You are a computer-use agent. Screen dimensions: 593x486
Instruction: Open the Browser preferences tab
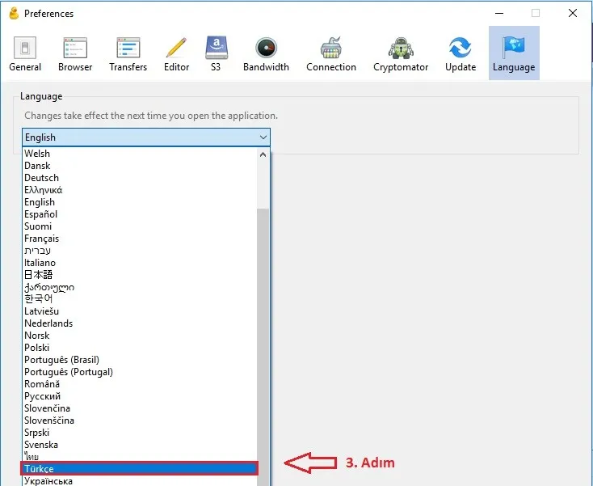(x=75, y=53)
